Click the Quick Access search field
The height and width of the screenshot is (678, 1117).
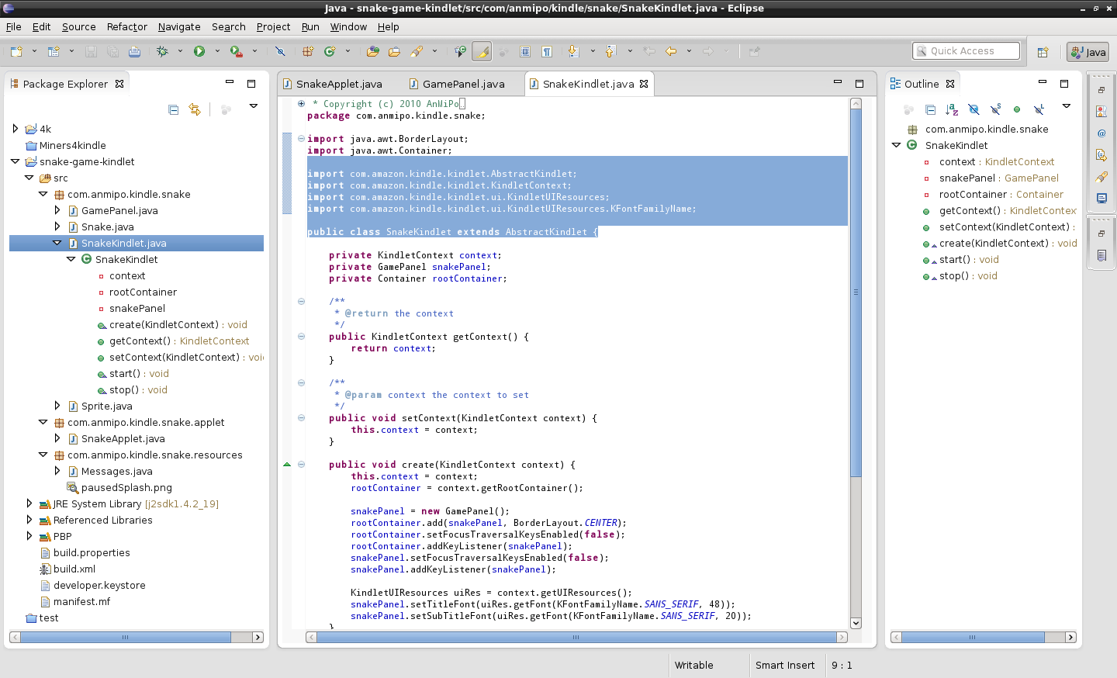tap(966, 51)
